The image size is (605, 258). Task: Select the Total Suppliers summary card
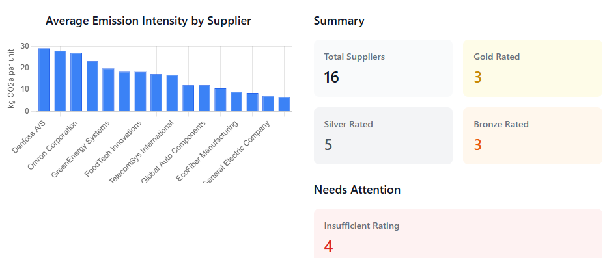click(383, 68)
